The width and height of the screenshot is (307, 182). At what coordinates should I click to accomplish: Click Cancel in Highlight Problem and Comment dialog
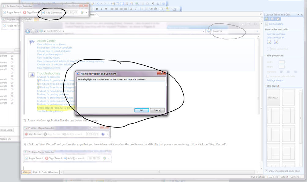(x=157, y=110)
